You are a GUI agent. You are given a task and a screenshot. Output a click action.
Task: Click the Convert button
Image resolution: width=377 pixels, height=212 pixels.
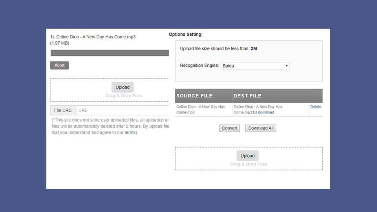(229, 128)
